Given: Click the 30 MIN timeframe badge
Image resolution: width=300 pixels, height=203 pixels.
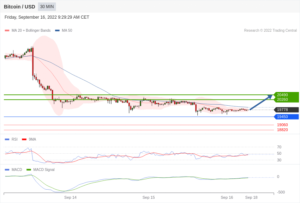Looking at the screenshot, I should point(47,7).
